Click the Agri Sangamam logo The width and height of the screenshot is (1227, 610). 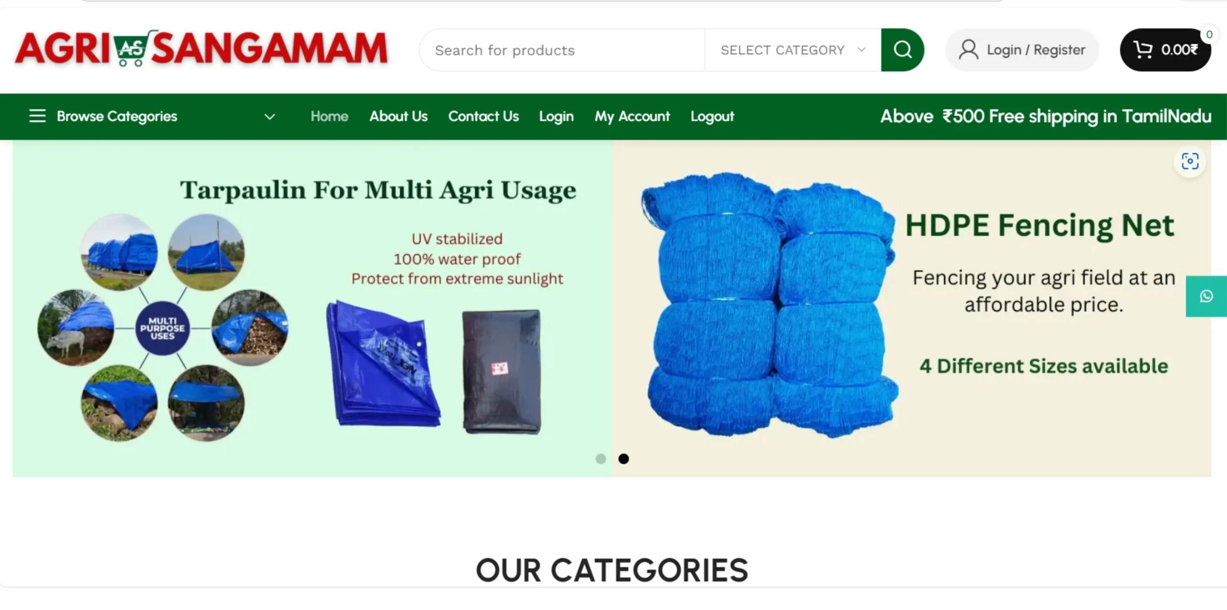[201, 48]
